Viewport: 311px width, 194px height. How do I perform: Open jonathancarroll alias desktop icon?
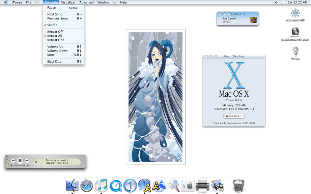(x=295, y=34)
